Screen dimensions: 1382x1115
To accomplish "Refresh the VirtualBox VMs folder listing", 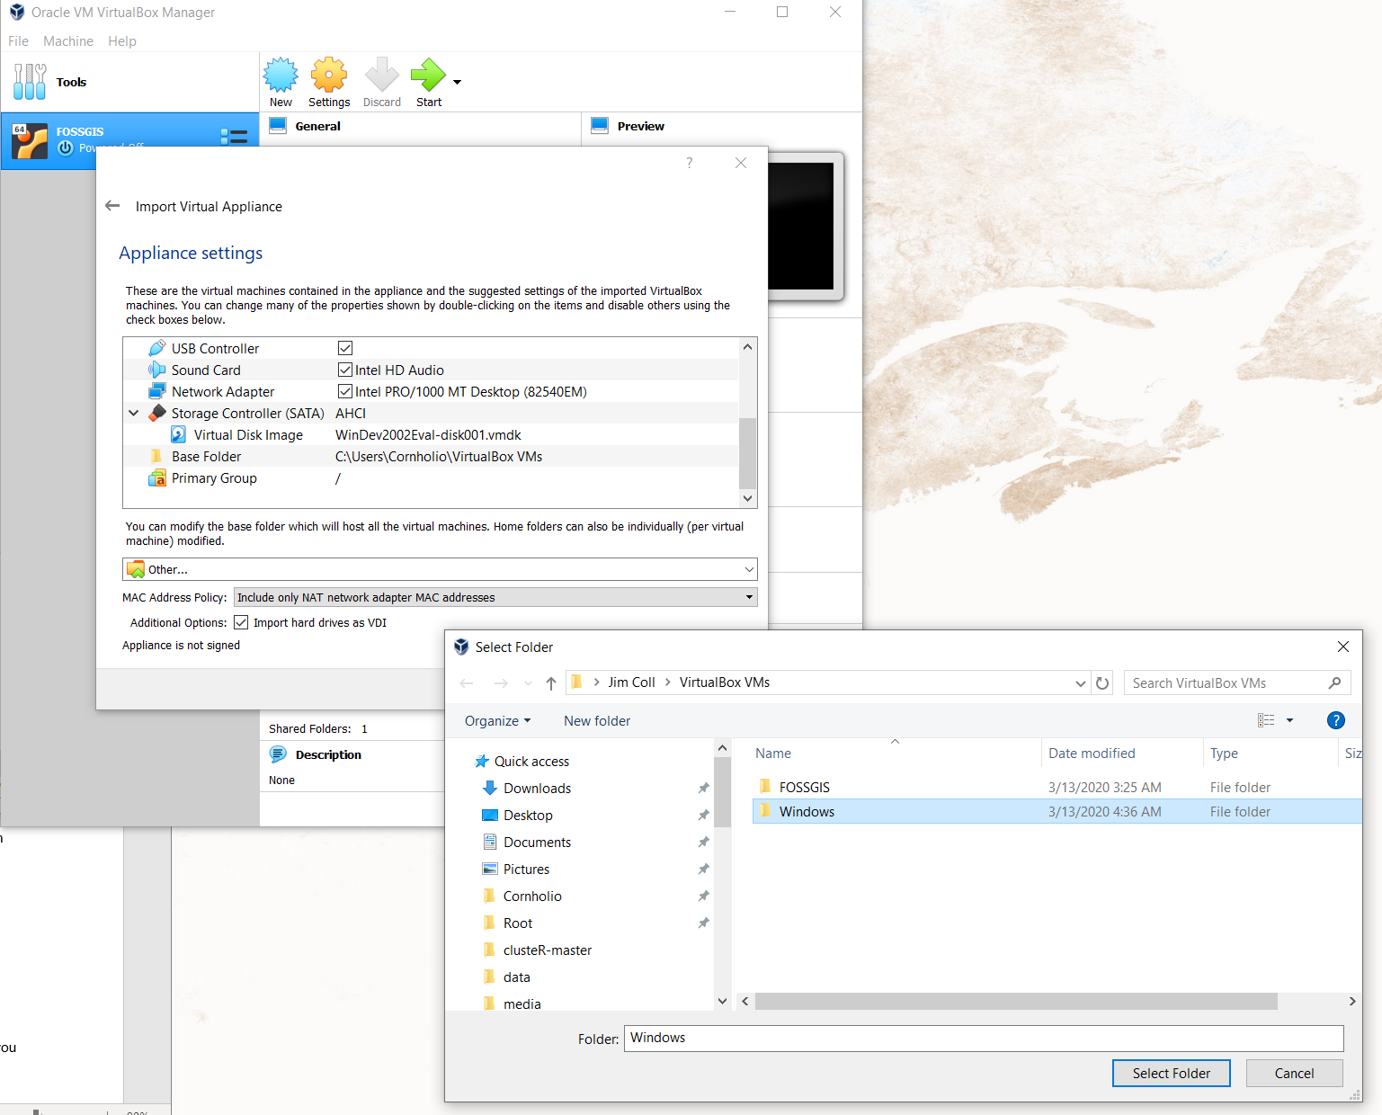I will coord(1102,683).
